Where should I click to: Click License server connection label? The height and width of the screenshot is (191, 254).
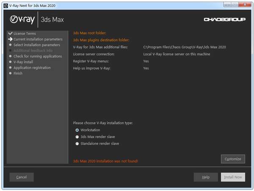tap(94, 54)
